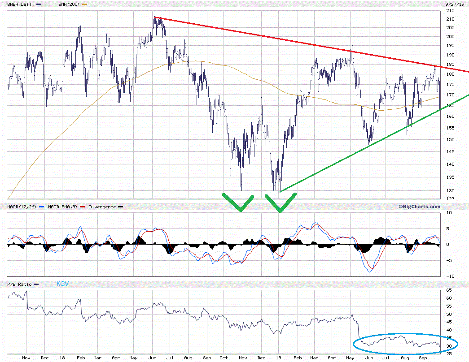Click the 18 year marker on time axis
Screen dimensions: 469x362
click(62, 358)
